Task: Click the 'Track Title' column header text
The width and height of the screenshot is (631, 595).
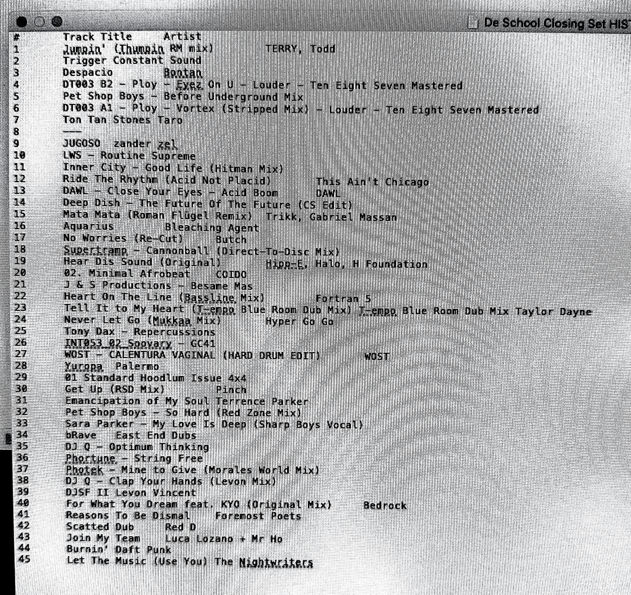Action: coord(97,37)
